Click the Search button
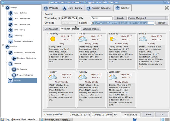This screenshot has height=121, width=170. 120,18
